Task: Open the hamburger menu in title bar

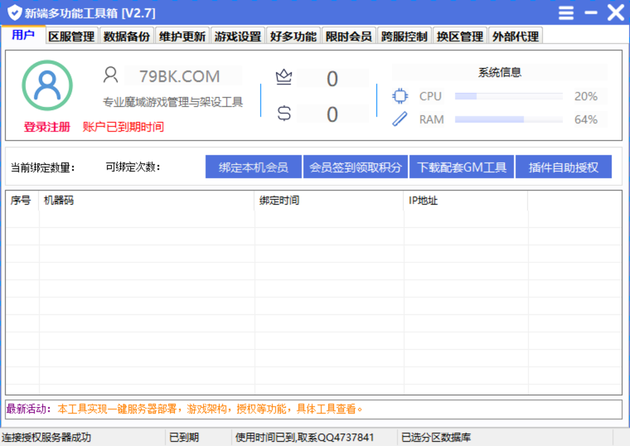Action: pyautogui.click(x=566, y=13)
